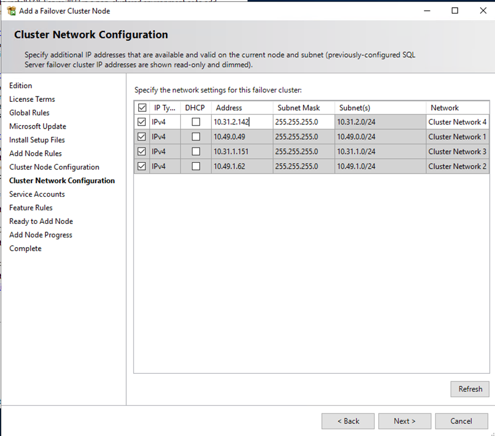The image size is (495, 436).
Task: Open the Service Accounts step
Action: pos(37,194)
